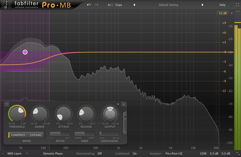Viewport: 241px width, 157px height.
Task: Select EXPAND mode
Action: pyautogui.click(x=36, y=135)
